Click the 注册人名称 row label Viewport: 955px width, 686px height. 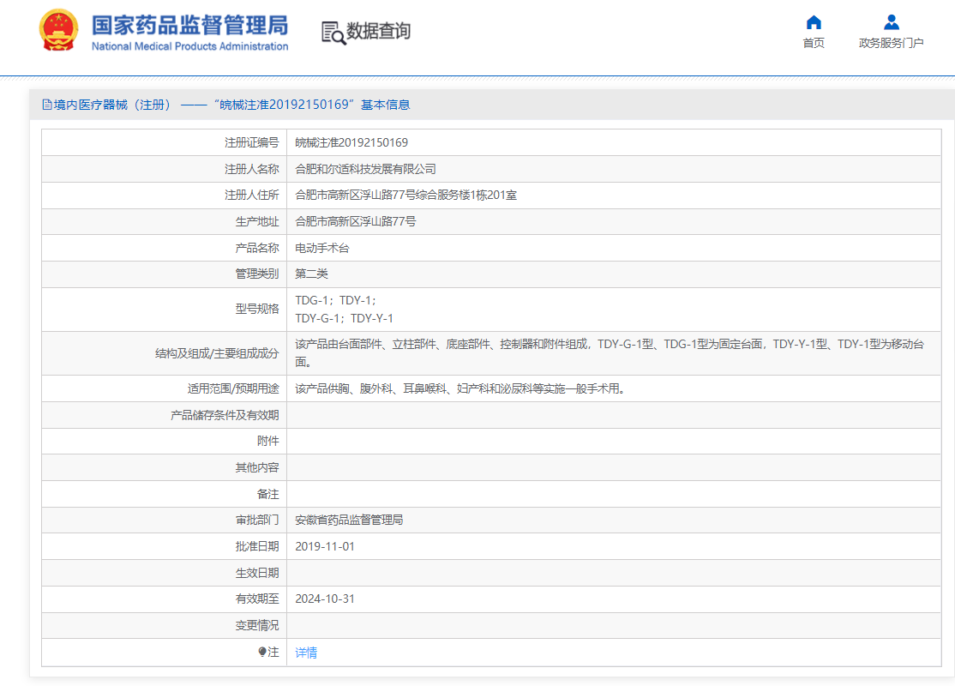coord(251,169)
